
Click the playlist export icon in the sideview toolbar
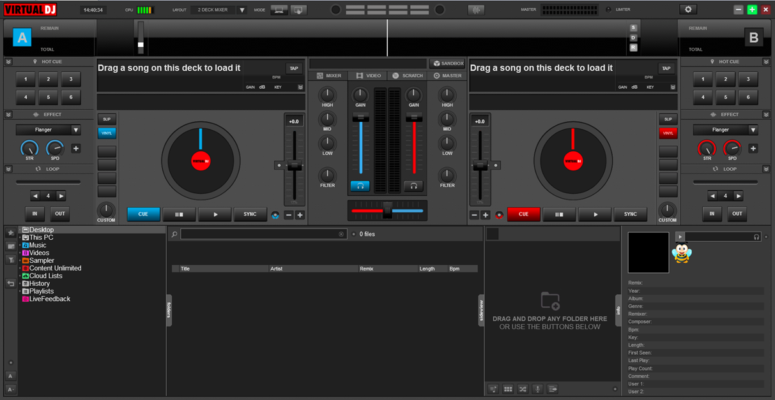tap(553, 389)
